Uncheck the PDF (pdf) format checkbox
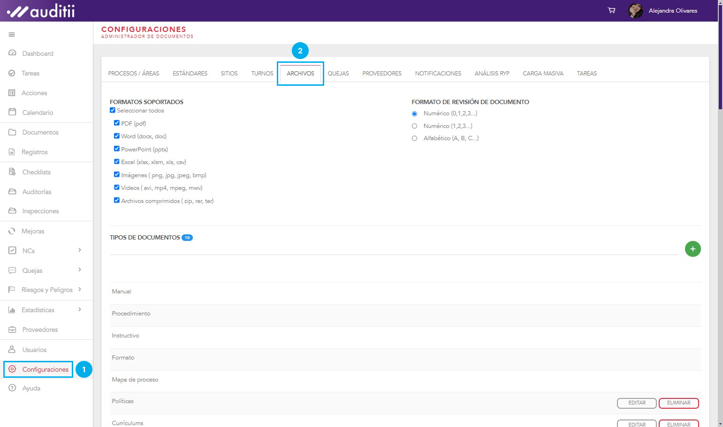 [x=116, y=123]
